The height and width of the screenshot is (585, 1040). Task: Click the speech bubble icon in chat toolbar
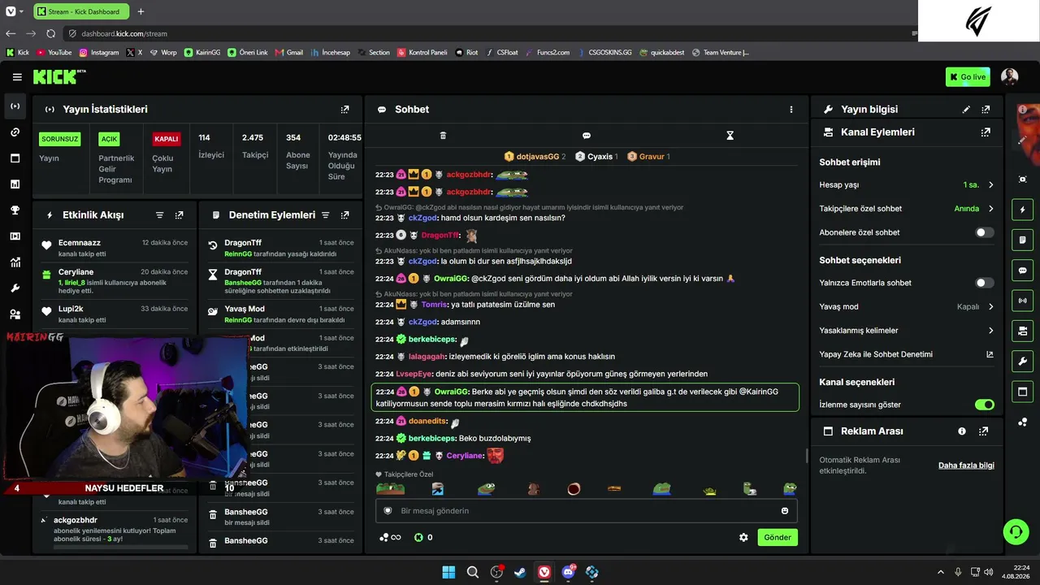pyautogui.click(x=587, y=136)
